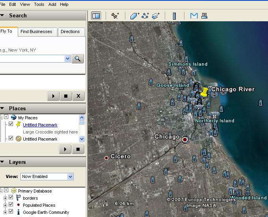
Task: Toggle the sidebar panel button
Action: coord(96,16)
